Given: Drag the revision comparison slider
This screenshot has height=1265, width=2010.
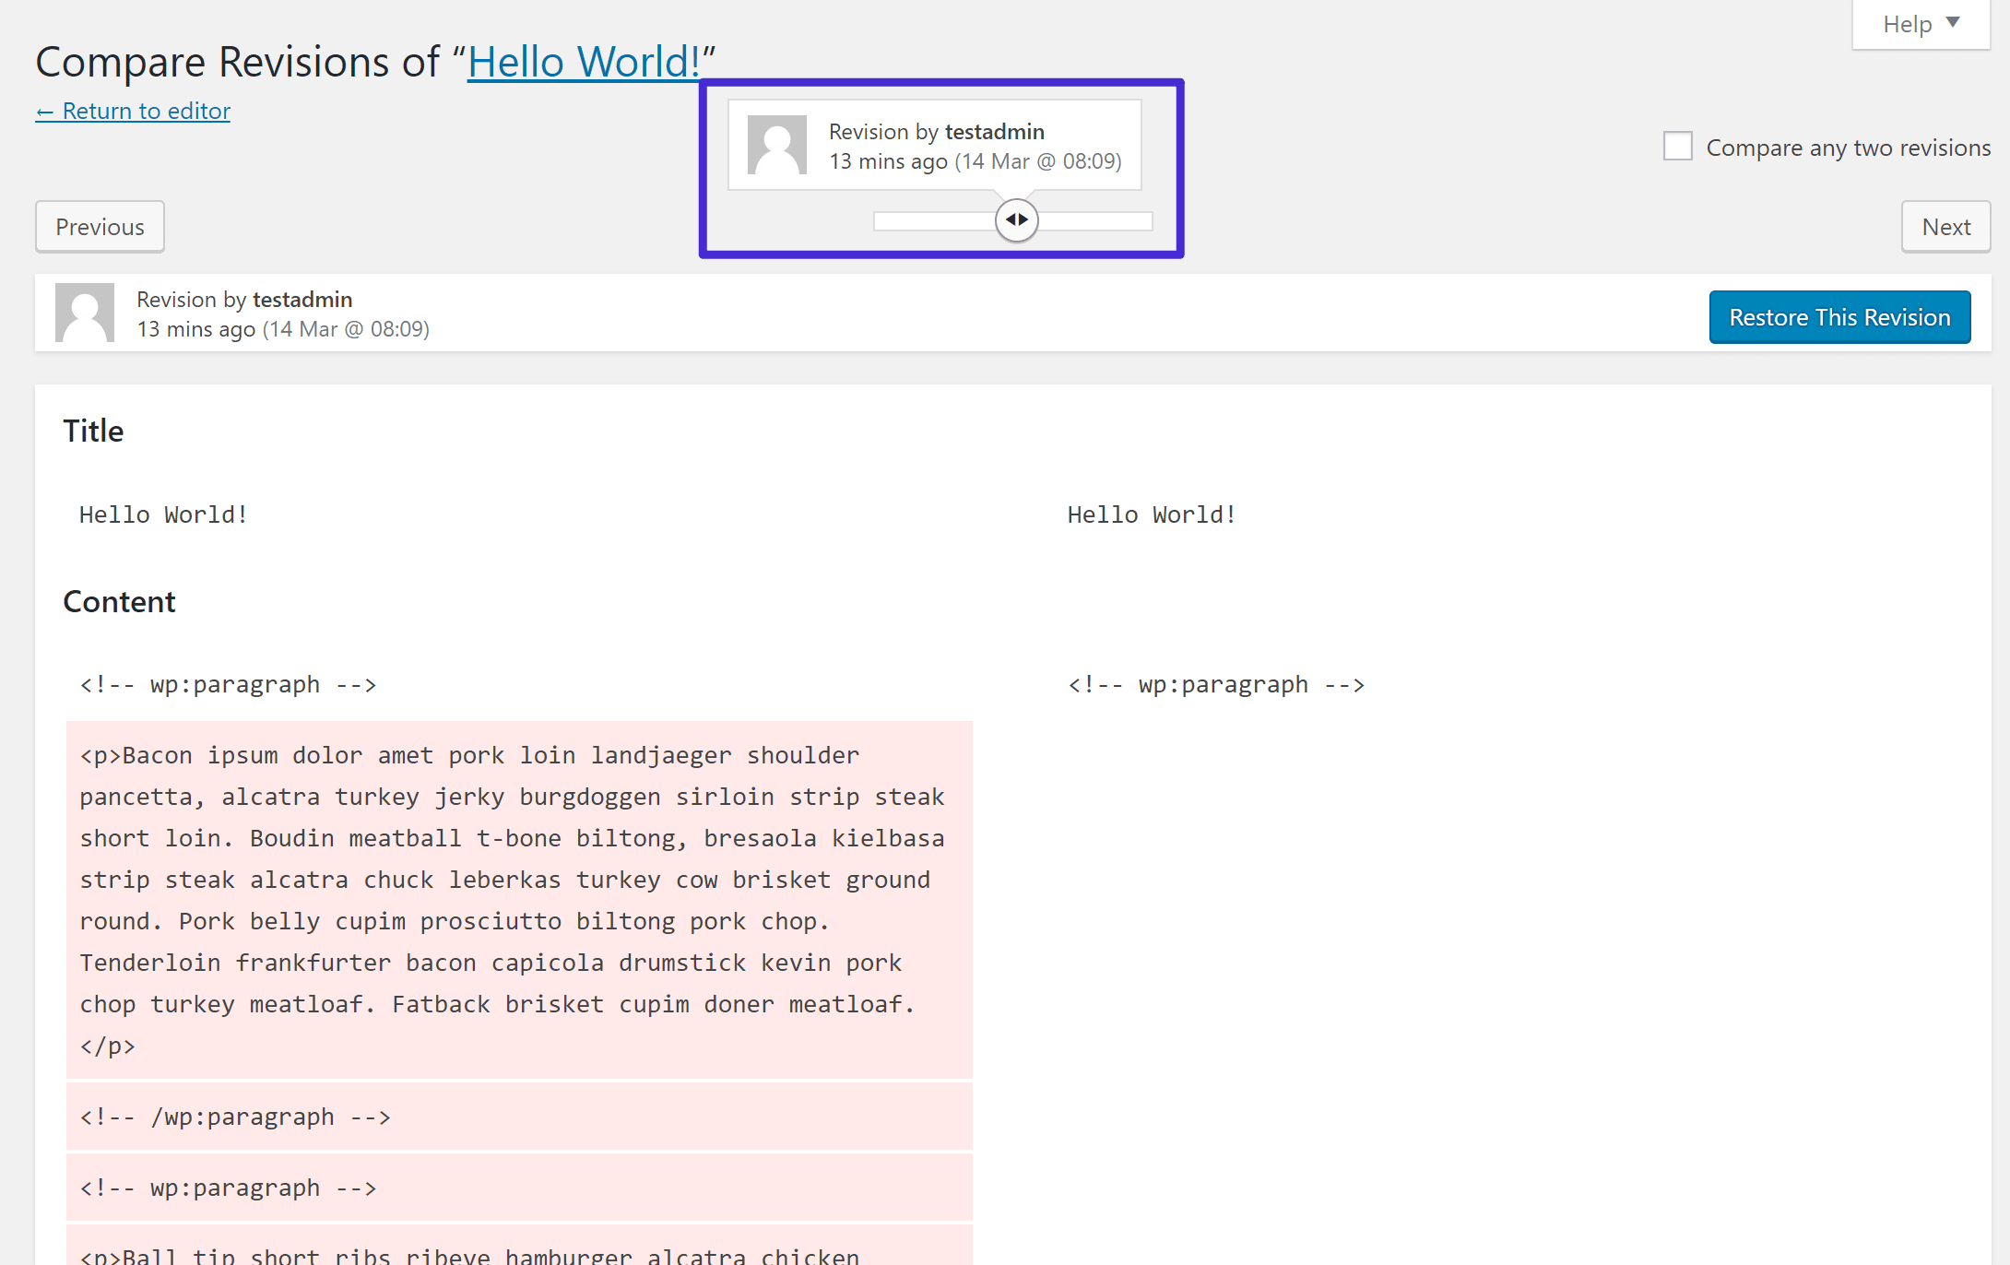Looking at the screenshot, I should click(1014, 220).
